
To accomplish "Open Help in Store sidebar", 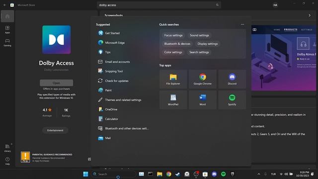I will point(7,161).
